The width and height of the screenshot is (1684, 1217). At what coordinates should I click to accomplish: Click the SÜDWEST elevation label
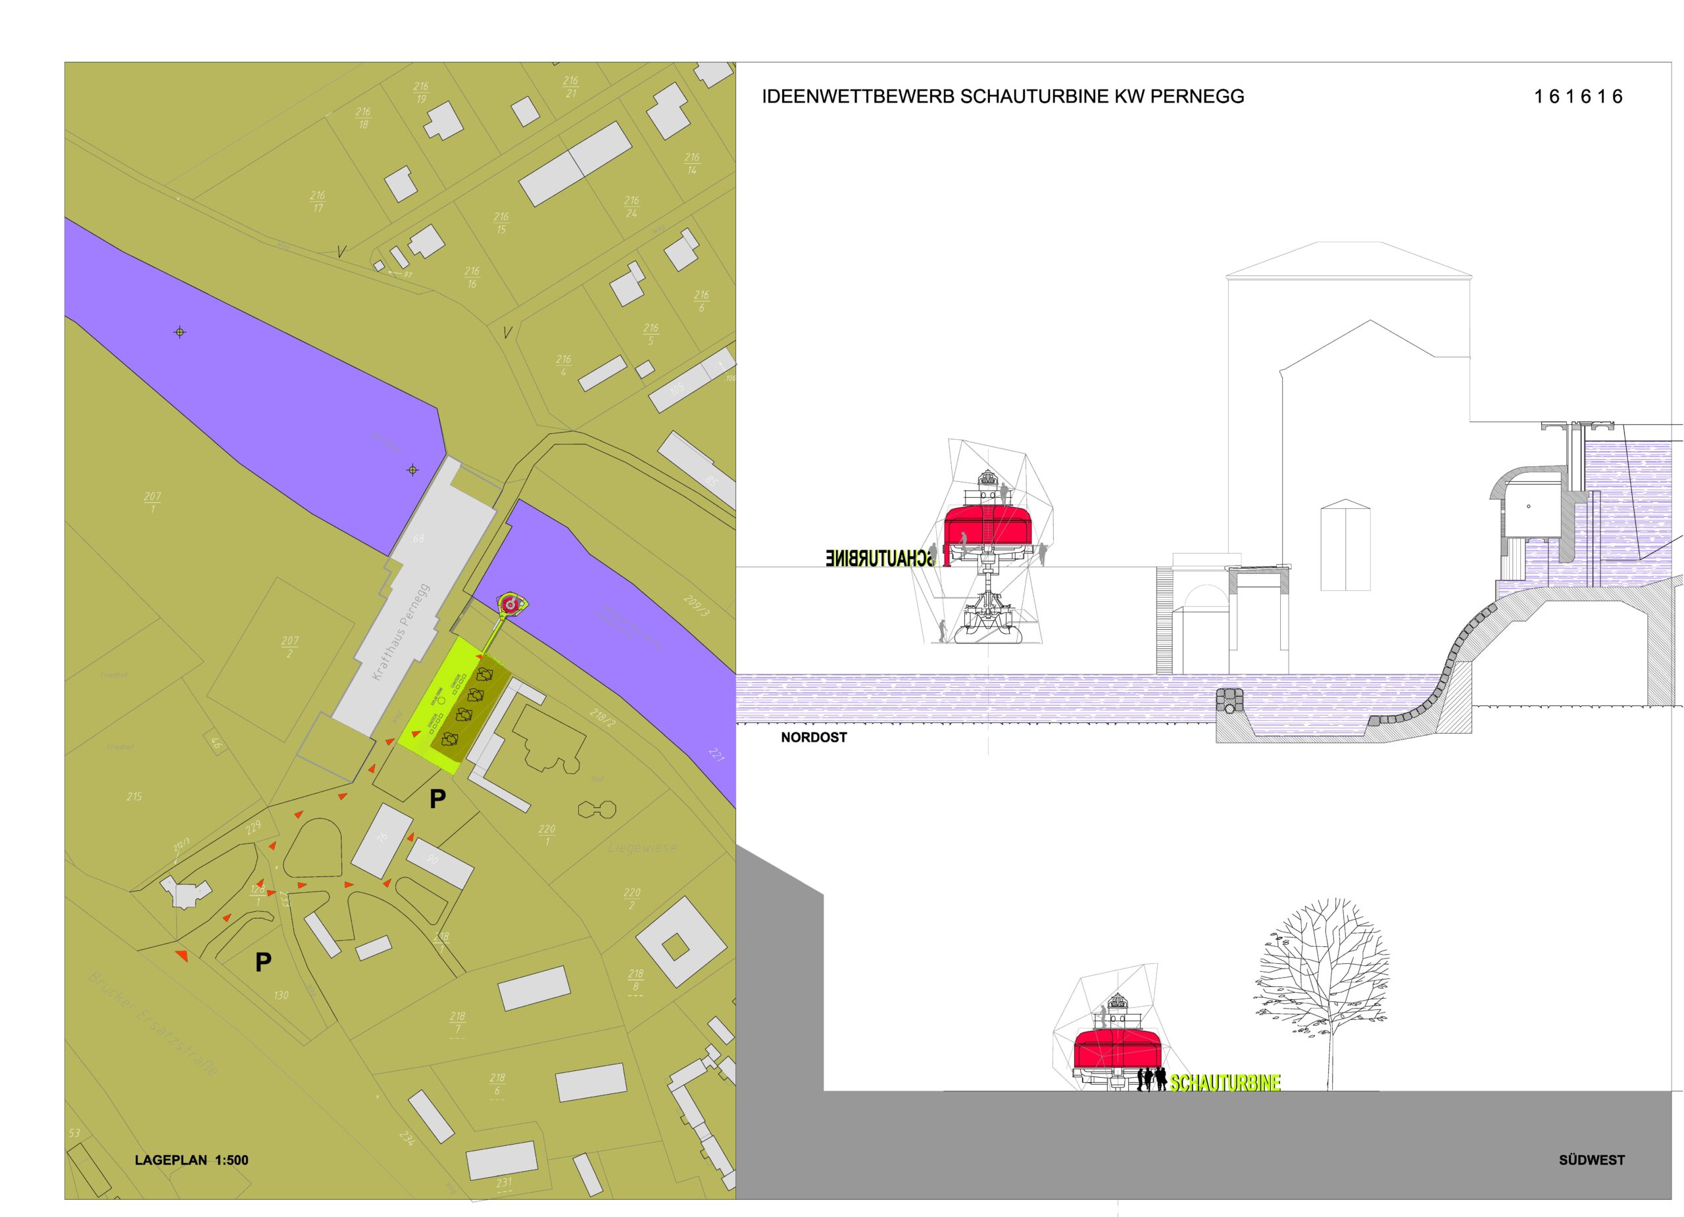(1592, 1160)
